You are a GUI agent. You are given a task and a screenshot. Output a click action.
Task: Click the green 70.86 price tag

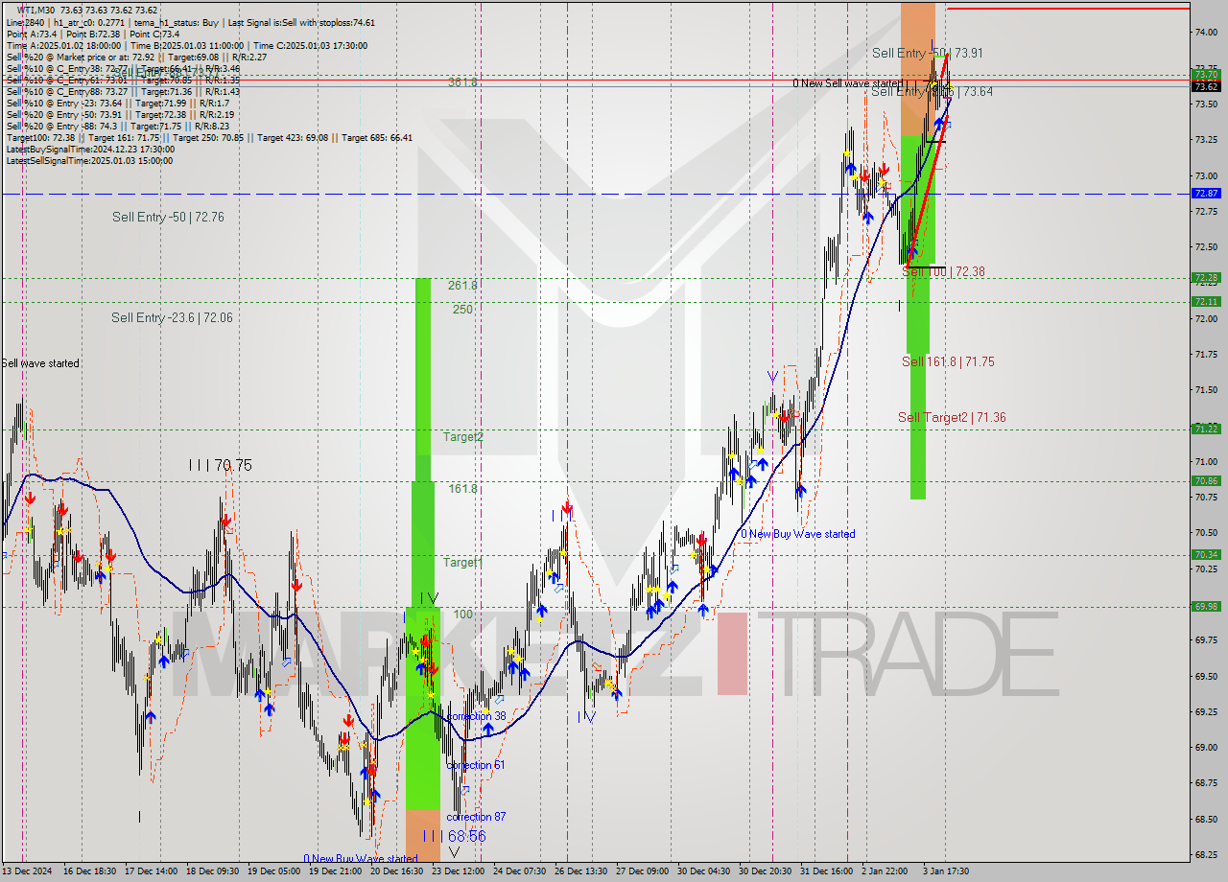pyautogui.click(x=1206, y=481)
